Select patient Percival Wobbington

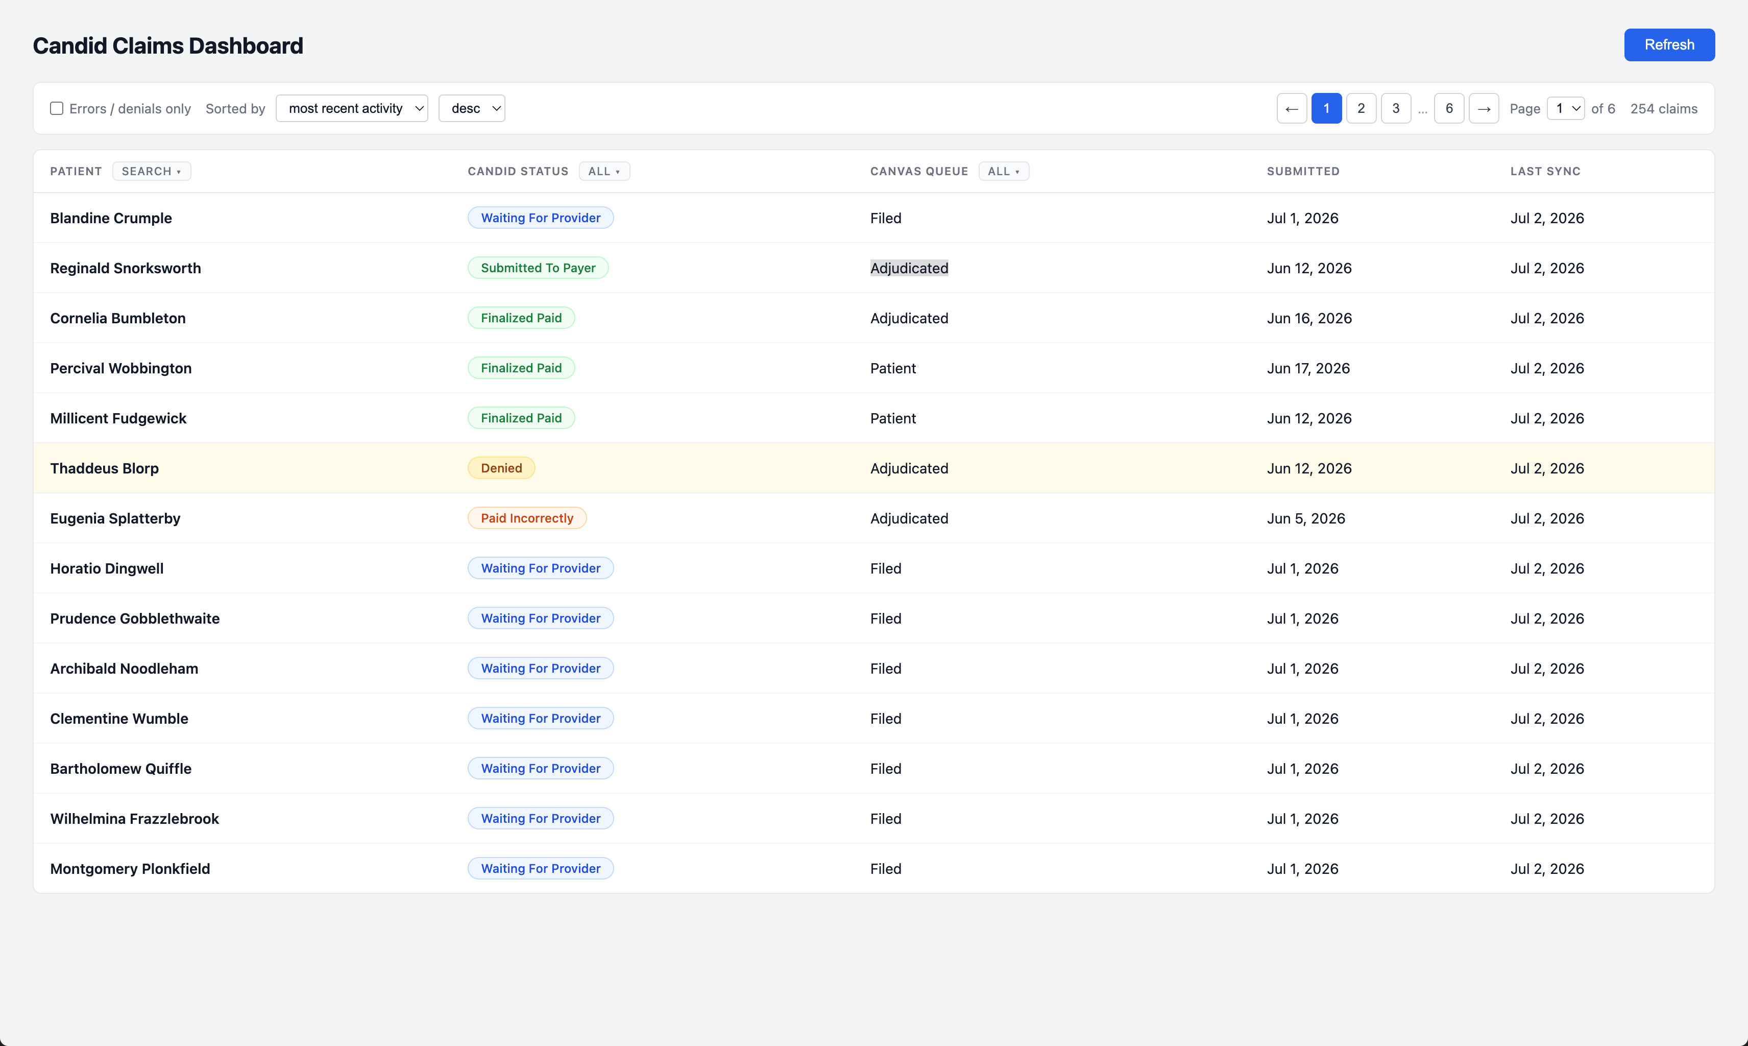tap(120, 368)
